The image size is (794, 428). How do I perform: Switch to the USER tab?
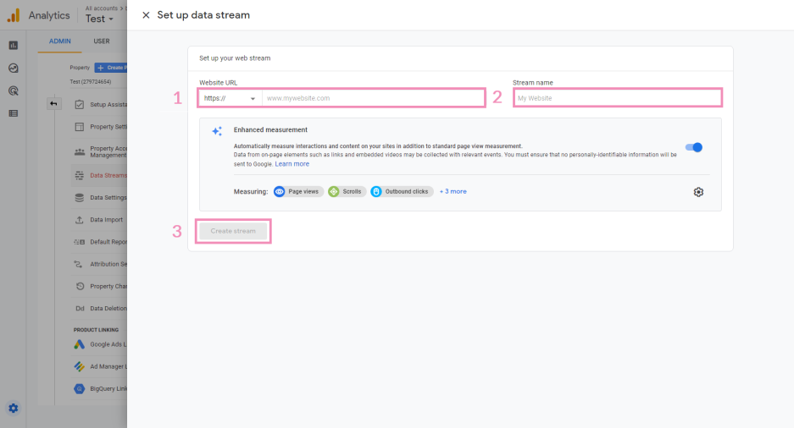[102, 41]
